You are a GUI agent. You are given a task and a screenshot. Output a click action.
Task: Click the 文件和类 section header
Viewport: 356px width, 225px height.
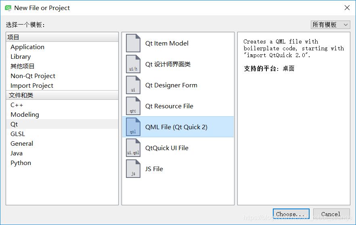pyautogui.click(x=62, y=95)
